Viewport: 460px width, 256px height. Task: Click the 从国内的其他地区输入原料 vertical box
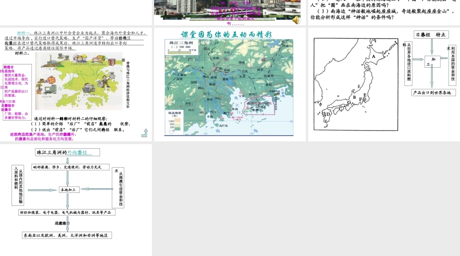(18, 185)
